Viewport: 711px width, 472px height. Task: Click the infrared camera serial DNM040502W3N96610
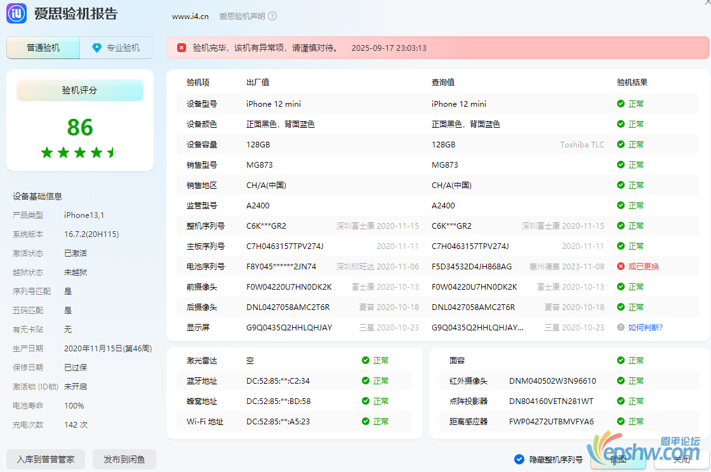[x=552, y=381]
